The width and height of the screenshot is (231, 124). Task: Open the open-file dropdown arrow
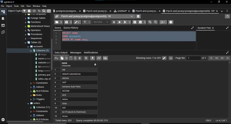pos(61,22)
